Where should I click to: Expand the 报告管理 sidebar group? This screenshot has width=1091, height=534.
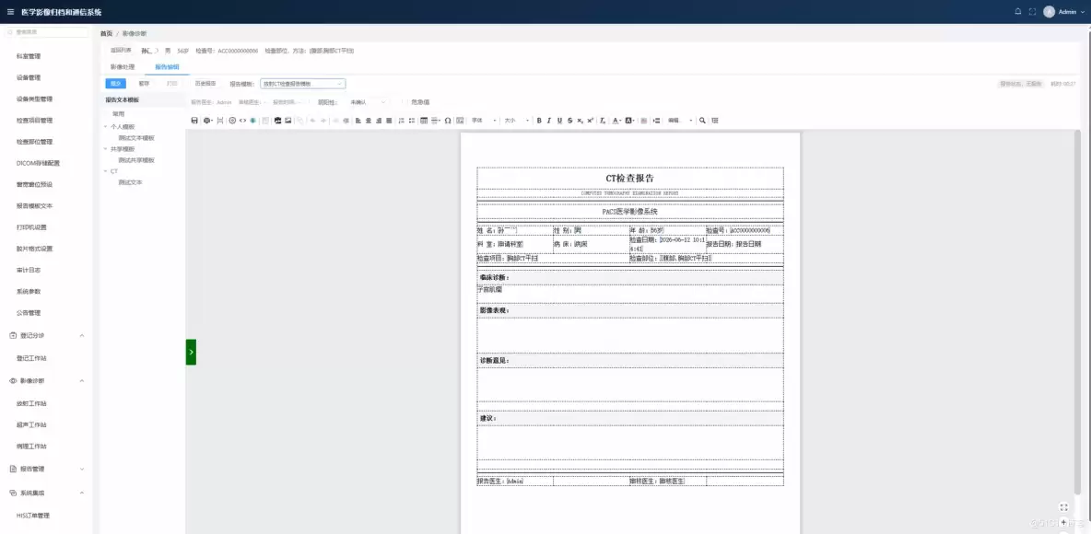(81, 469)
